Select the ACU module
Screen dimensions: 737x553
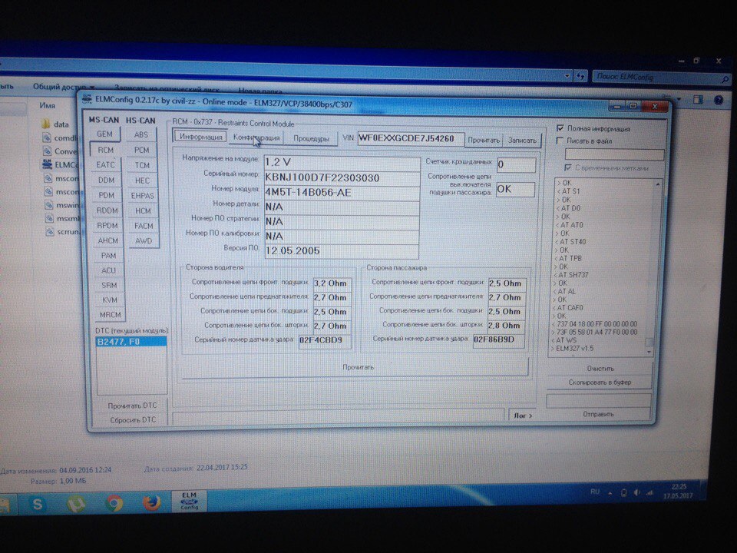point(109,270)
